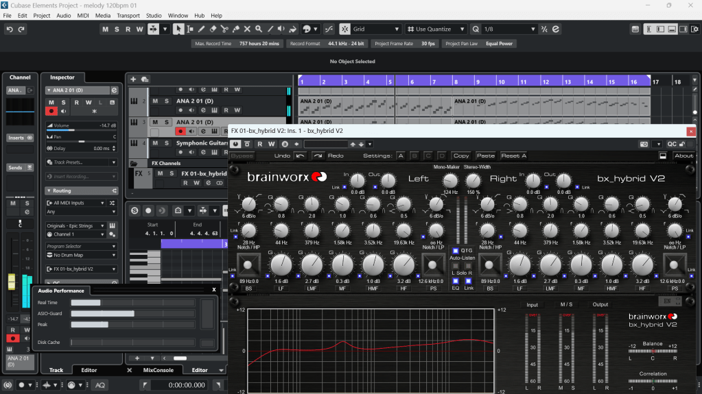This screenshot has height=394, width=702.
Task: Pick the Erase tool in toolbar
Action: (x=213, y=29)
